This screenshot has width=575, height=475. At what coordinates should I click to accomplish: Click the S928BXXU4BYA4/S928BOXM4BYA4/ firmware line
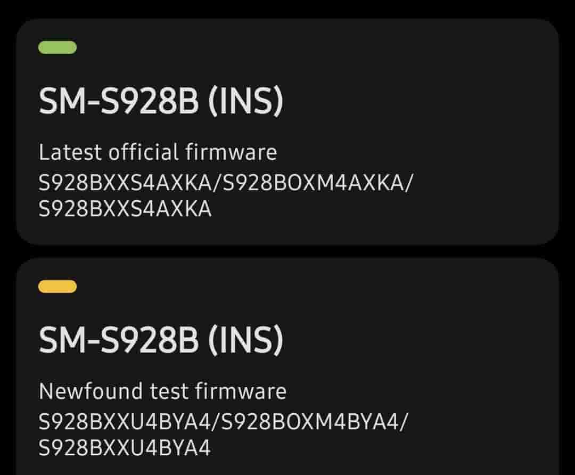point(224,422)
